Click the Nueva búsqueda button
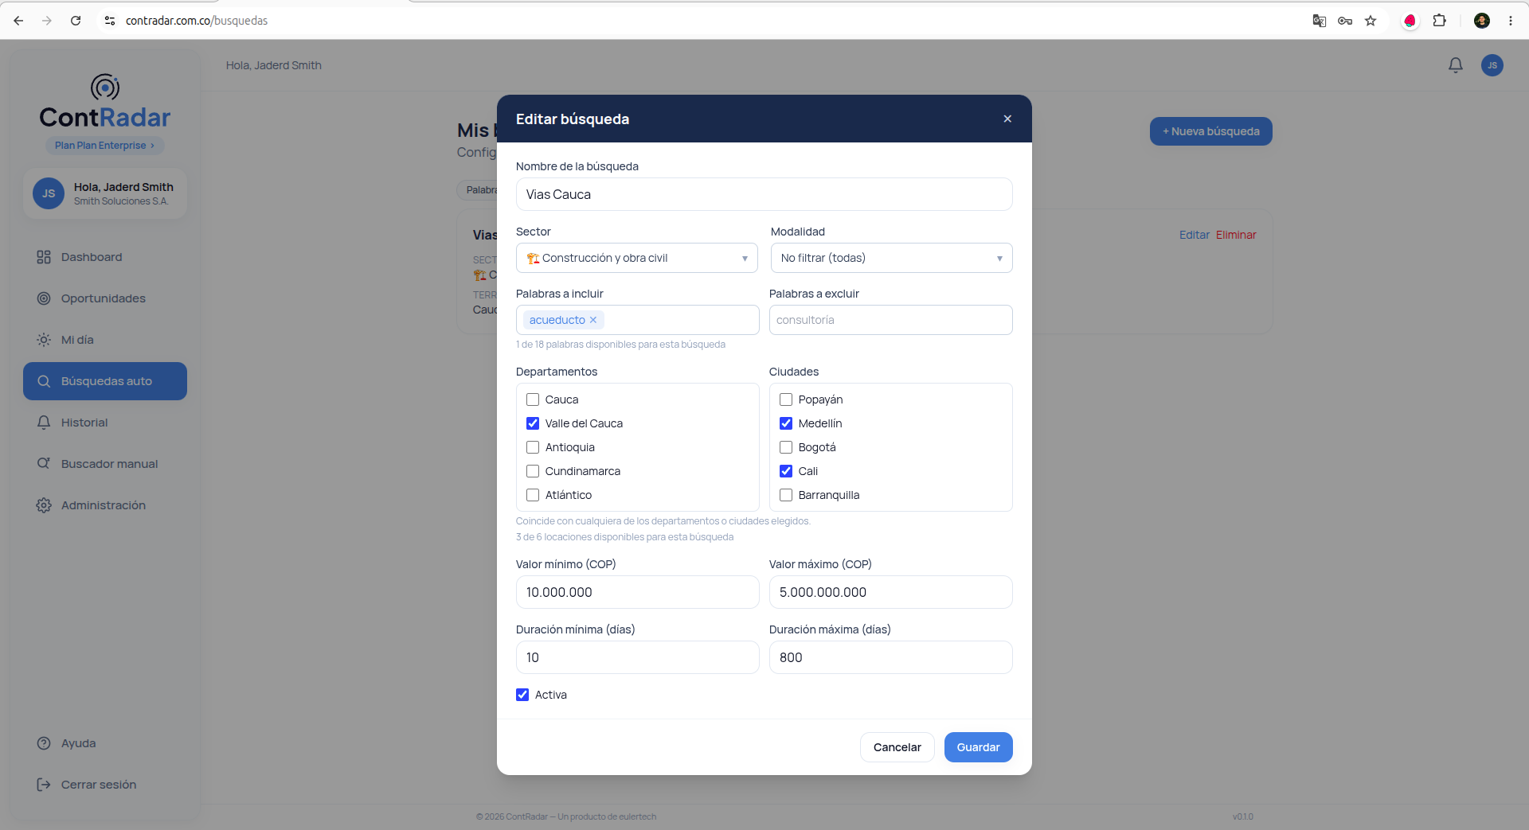Screen dimensions: 1529x830 pyautogui.click(x=1211, y=131)
